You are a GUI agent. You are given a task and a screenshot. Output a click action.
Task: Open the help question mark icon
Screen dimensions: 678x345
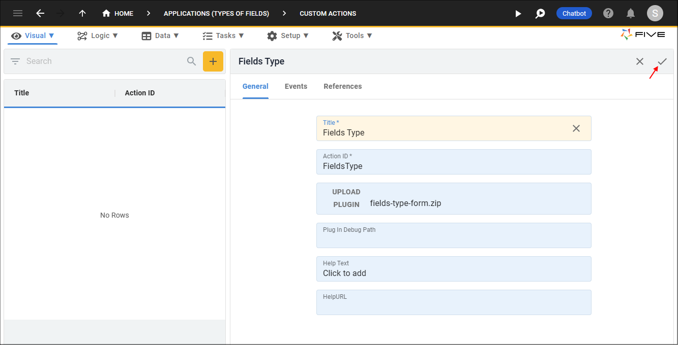(608, 14)
